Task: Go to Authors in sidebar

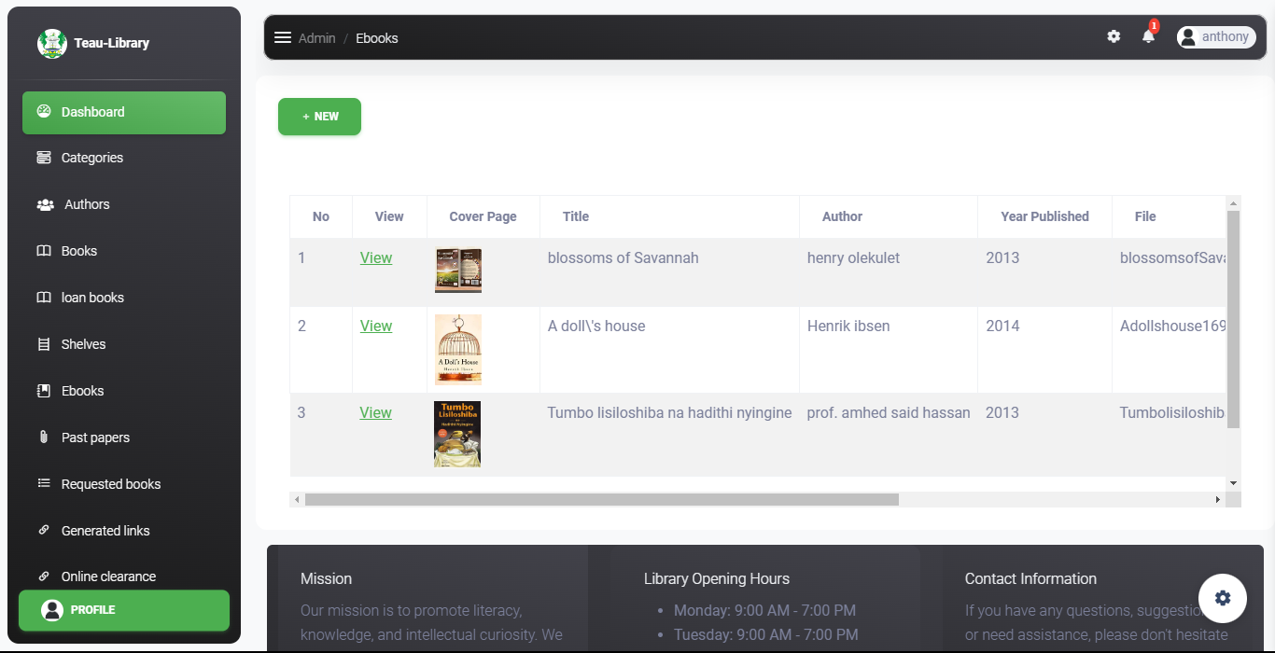Action: (x=87, y=204)
